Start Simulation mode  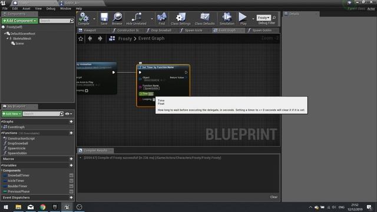227,19
